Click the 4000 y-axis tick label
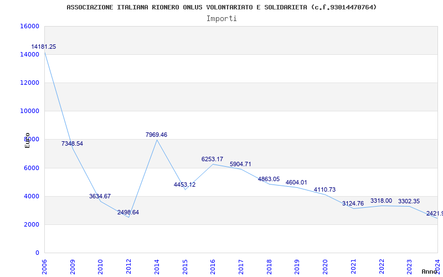 32,197
